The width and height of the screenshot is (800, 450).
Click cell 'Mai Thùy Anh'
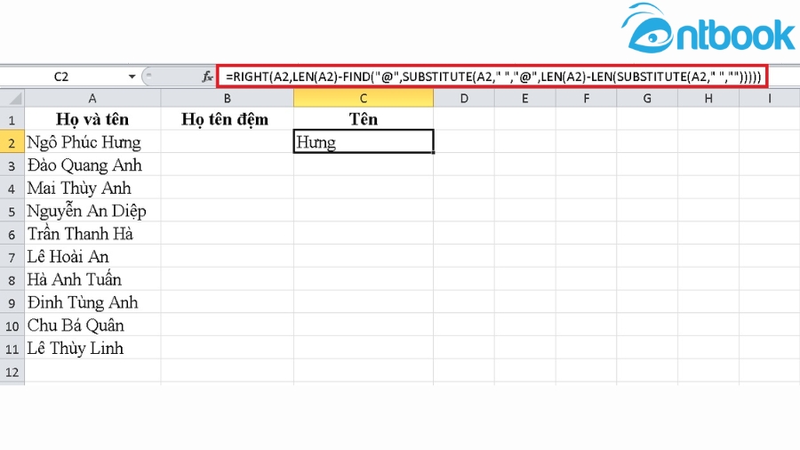click(x=92, y=188)
